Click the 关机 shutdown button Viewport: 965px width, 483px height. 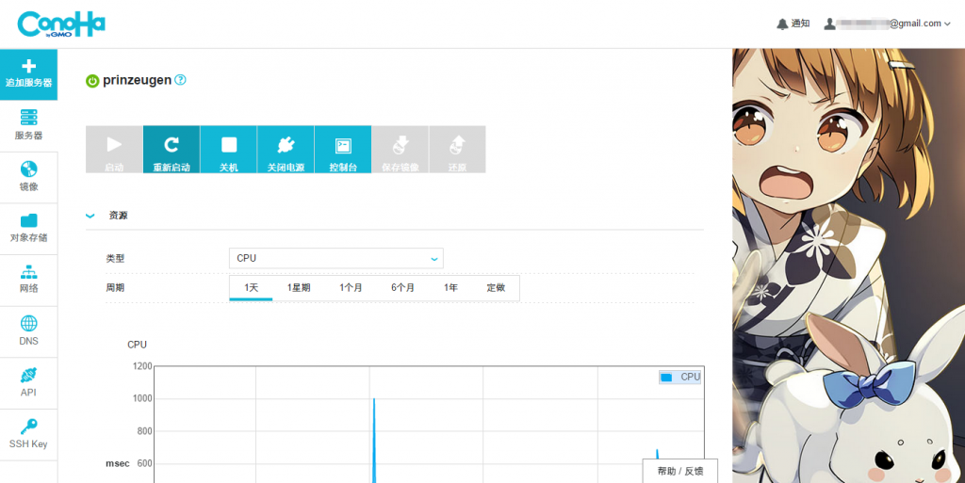pyautogui.click(x=228, y=150)
